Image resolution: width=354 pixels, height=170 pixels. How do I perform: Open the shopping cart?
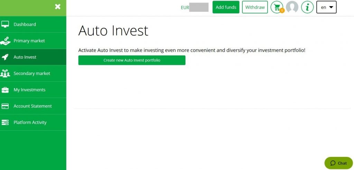tap(277, 7)
